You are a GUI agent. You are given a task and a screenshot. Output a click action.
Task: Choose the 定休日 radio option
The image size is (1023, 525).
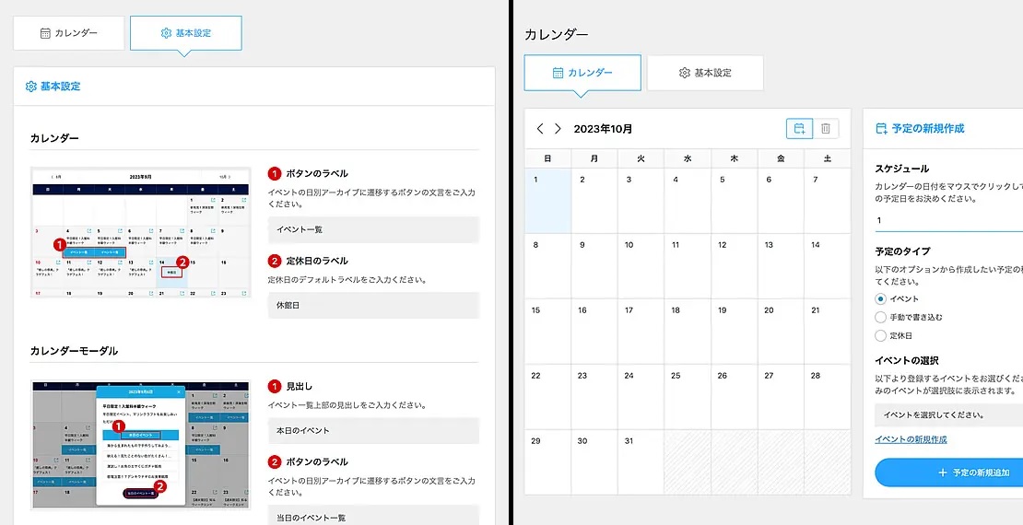tap(881, 336)
